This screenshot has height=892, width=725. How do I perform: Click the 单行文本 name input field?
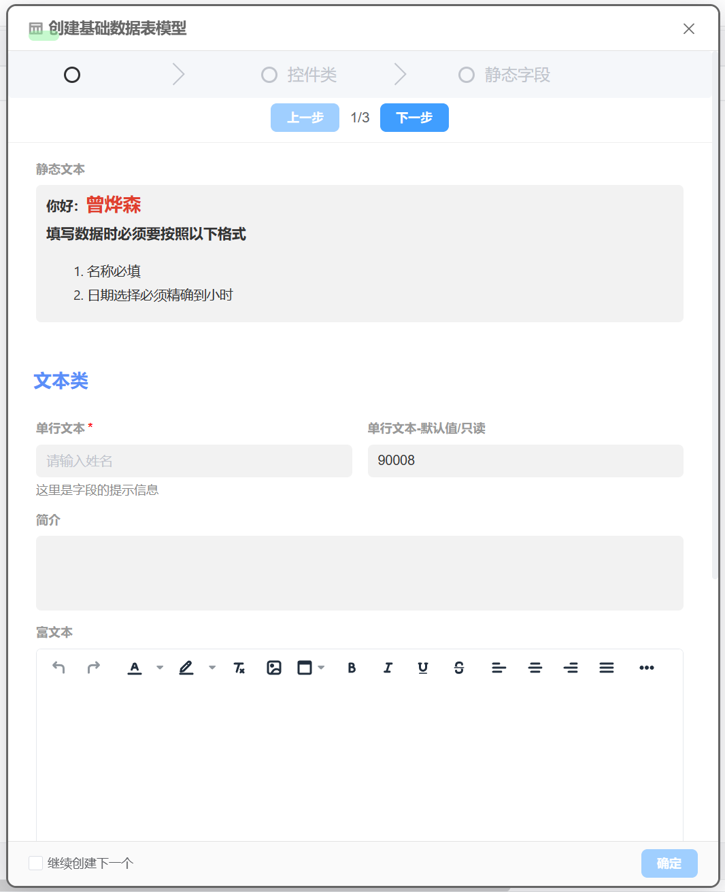194,461
